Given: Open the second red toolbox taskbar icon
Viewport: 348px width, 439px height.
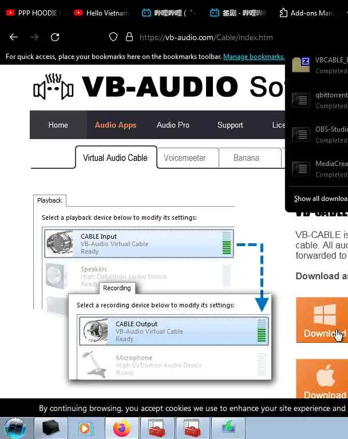Looking at the screenshot, I should click(x=192, y=428).
